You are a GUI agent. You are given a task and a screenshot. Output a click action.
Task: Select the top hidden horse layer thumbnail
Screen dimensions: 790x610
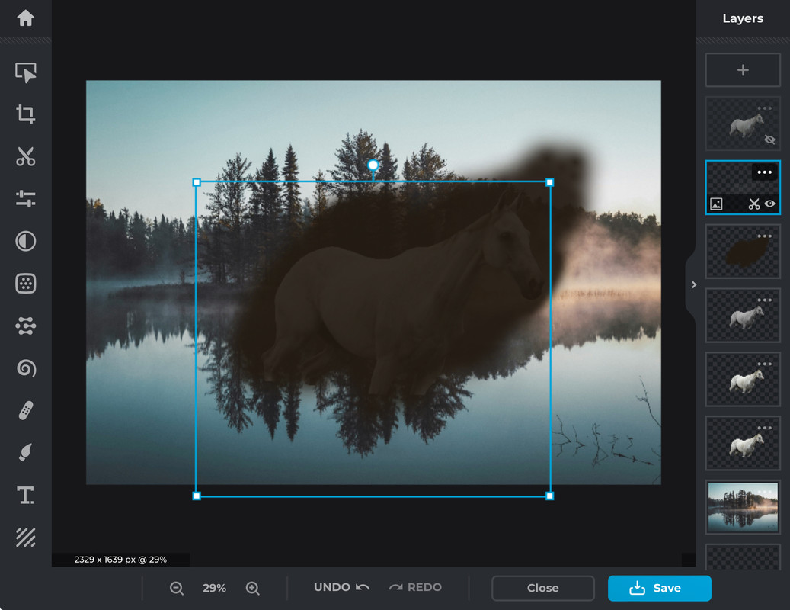[743, 124]
